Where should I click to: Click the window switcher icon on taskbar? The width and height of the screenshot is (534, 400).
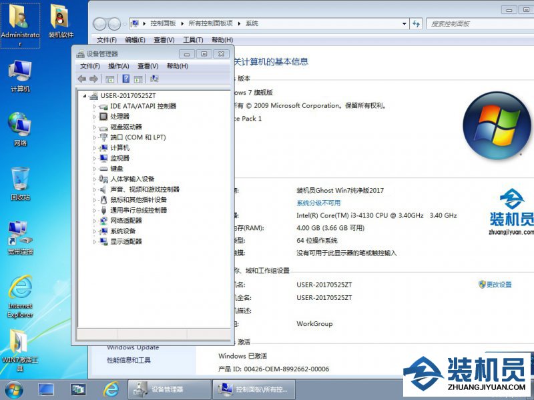click(78, 389)
